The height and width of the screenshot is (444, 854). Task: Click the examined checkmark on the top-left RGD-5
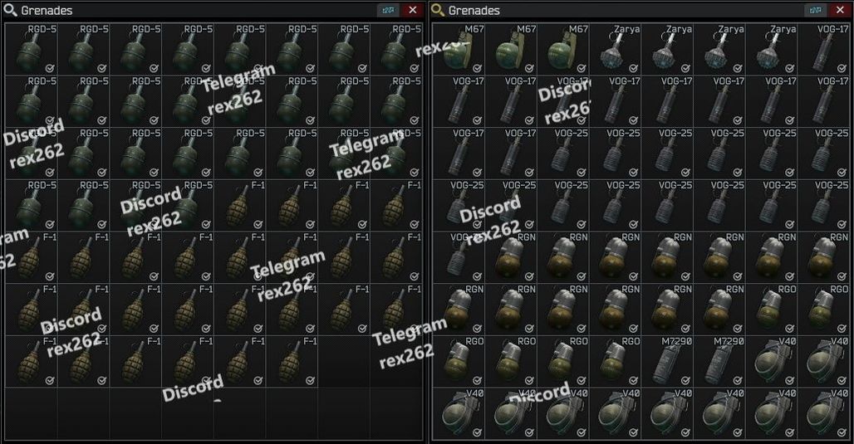click(50, 68)
